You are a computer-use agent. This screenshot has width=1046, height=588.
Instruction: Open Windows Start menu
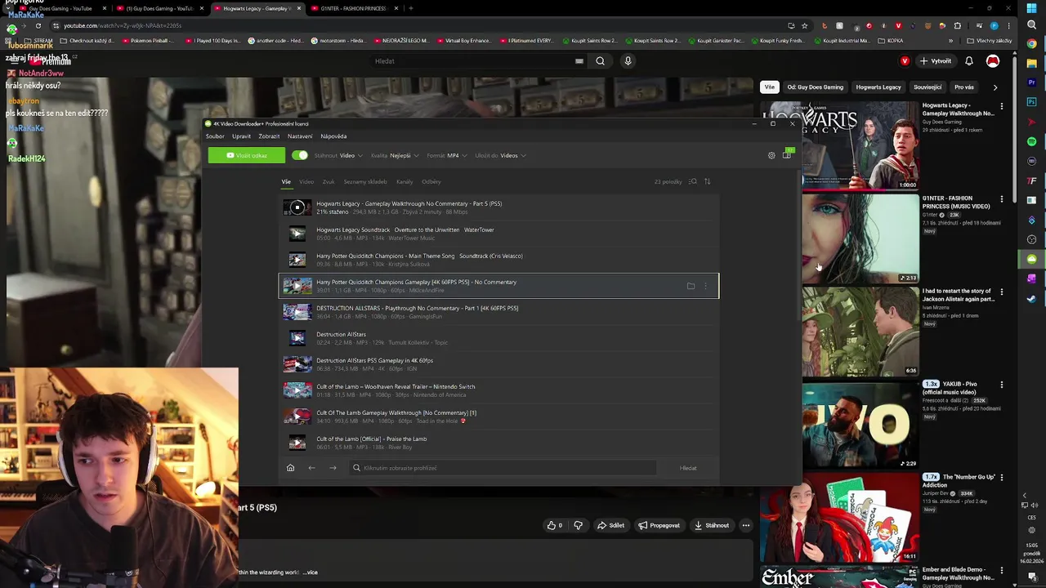[1032, 7]
